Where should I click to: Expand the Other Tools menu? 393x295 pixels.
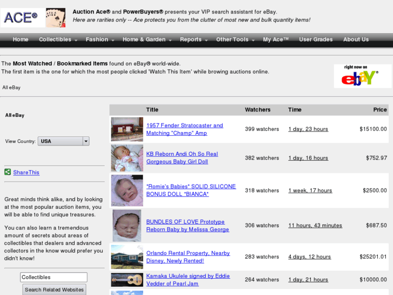[235, 40]
